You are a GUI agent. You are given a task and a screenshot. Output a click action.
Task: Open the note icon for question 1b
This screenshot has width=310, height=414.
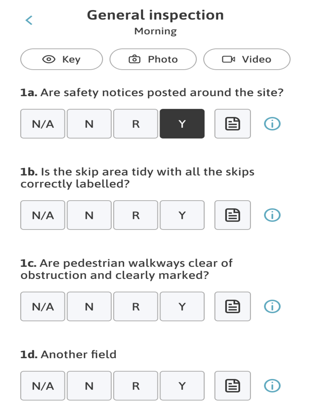[232, 215]
